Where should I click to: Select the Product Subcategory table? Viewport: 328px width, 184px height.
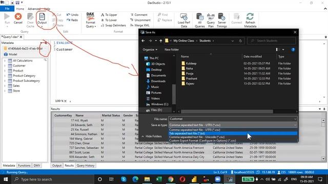pyautogui.click(x=26, y=81)
